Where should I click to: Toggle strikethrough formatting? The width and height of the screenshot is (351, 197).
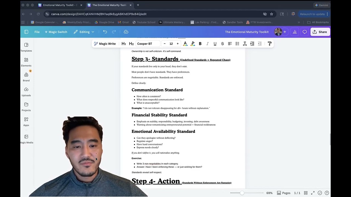222,44
